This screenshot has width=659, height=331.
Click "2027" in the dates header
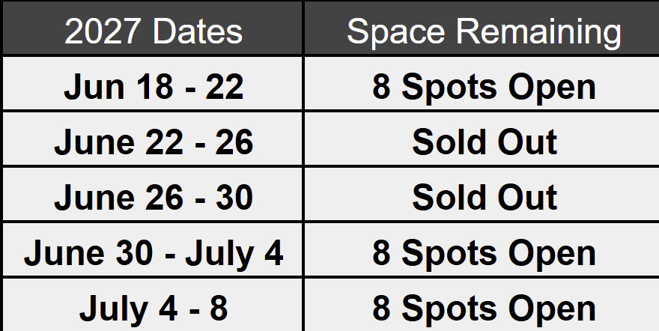[102, 31]
